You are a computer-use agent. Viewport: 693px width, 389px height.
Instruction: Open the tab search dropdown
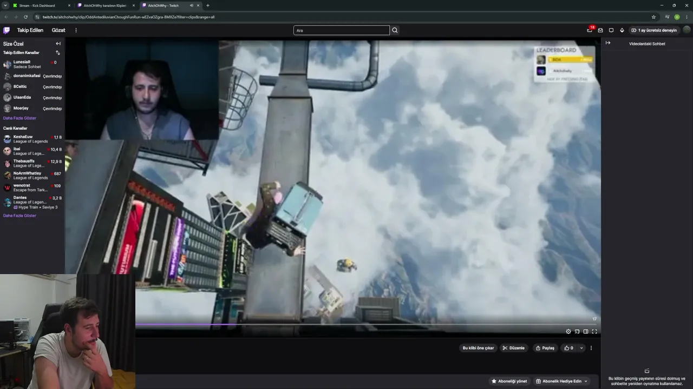(5, 5)
